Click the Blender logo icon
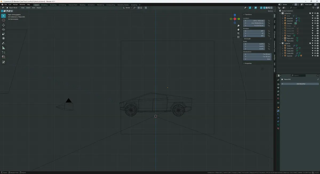Viewport: 320px width, 174px height. point(2,5)
